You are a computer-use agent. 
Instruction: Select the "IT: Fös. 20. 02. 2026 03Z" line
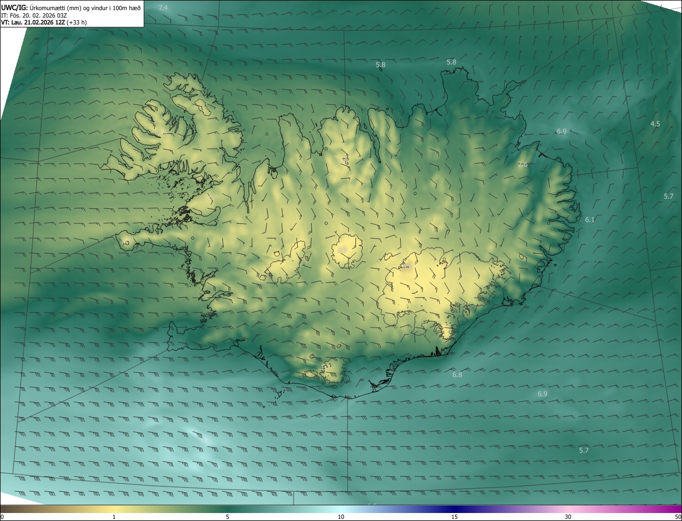[x=34, y=15]
